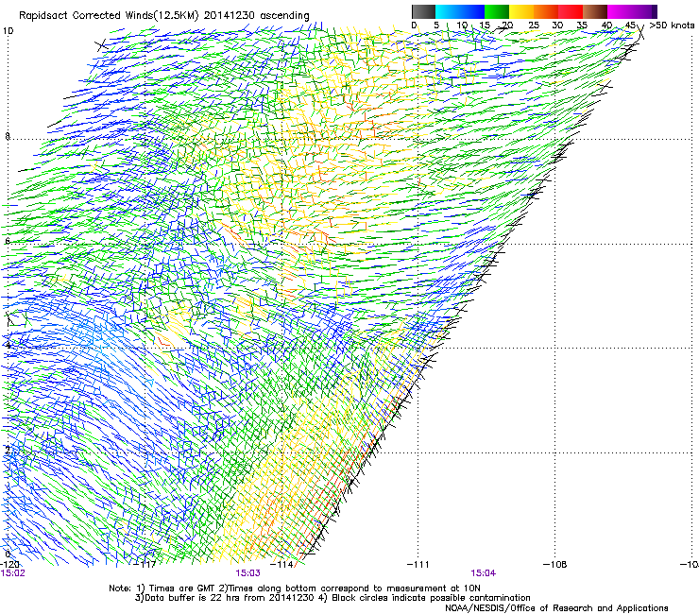Click the red 30-35 knots legend segment
The height and width of the screenshot is (614, 699).
point(571,11)
